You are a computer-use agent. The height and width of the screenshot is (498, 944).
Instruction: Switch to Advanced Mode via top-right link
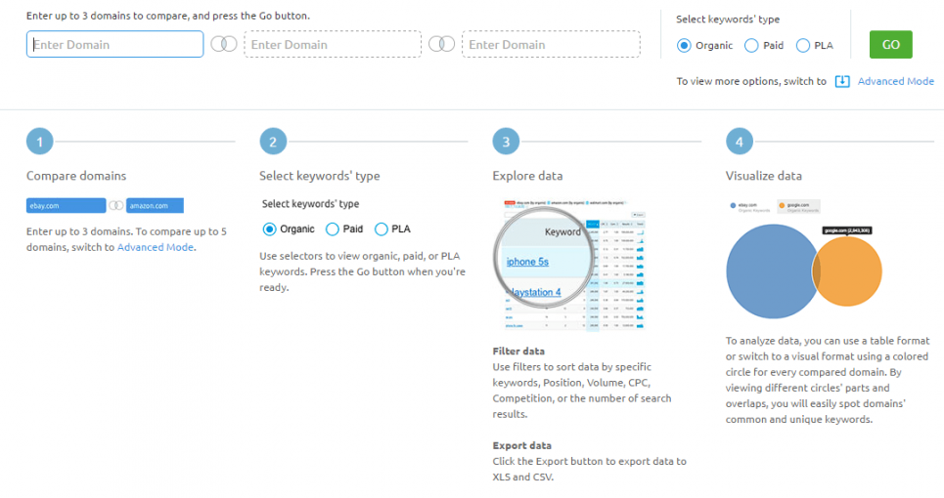click(x=895, y=81)
